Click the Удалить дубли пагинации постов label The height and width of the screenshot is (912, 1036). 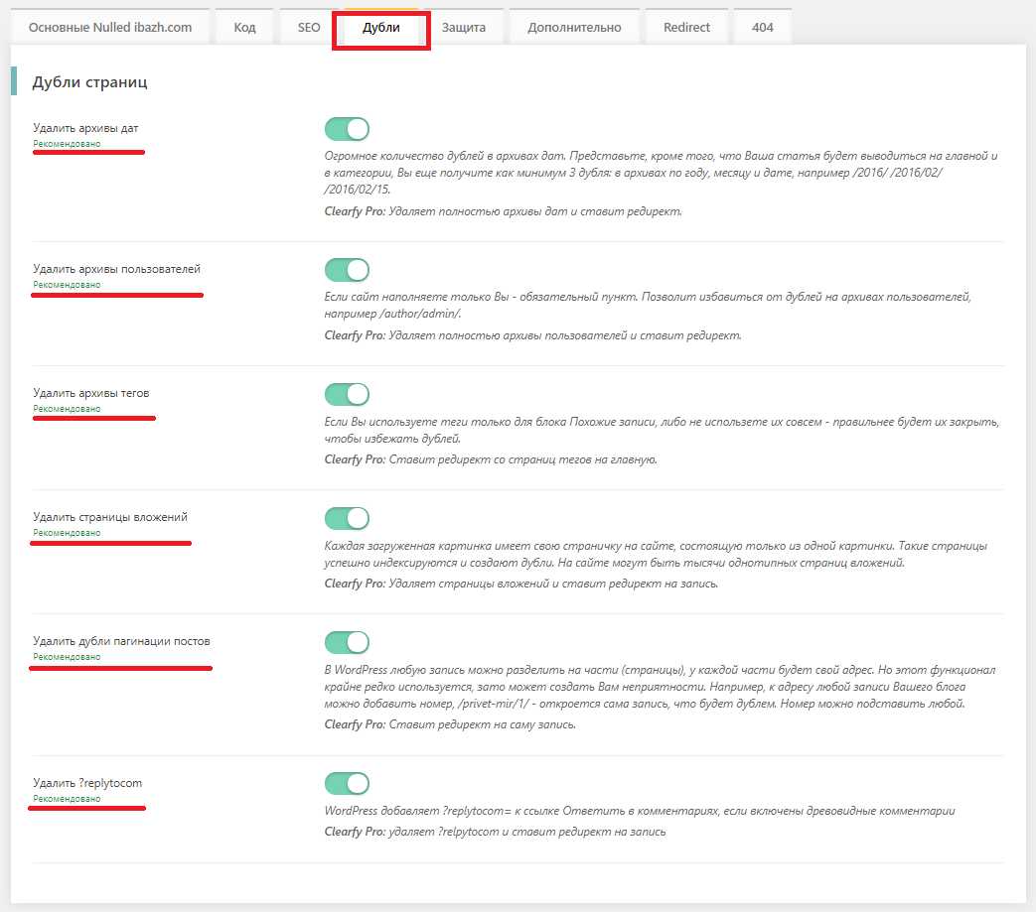point(121,641)
